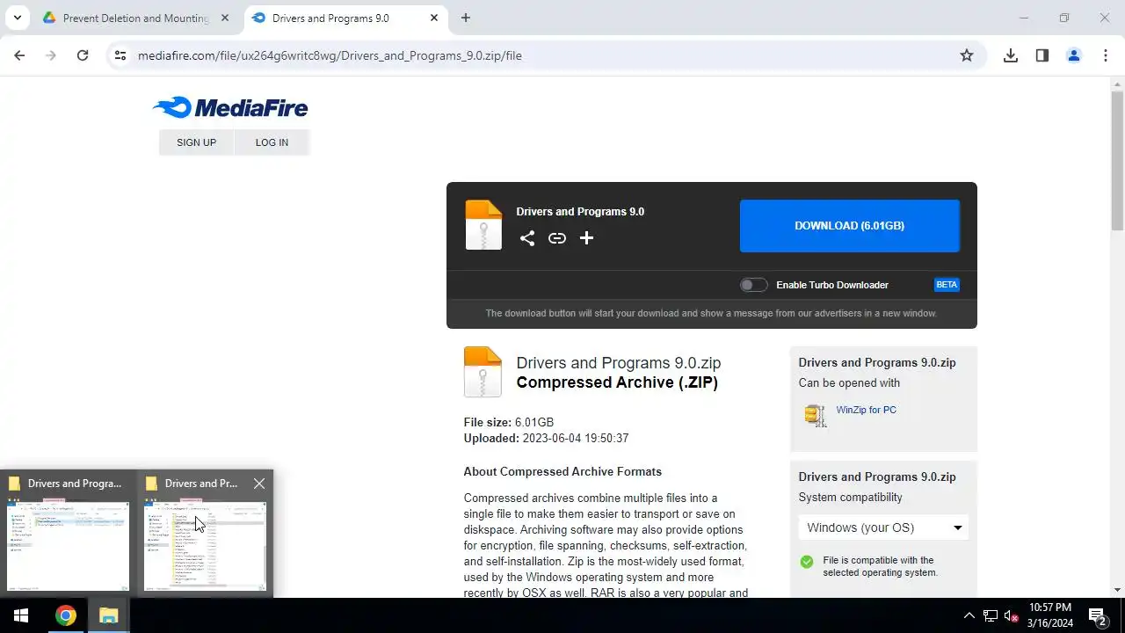Click the File size: 6.01GB text
The width and height of the screenshot is (1125, 633).
(509, 422)
